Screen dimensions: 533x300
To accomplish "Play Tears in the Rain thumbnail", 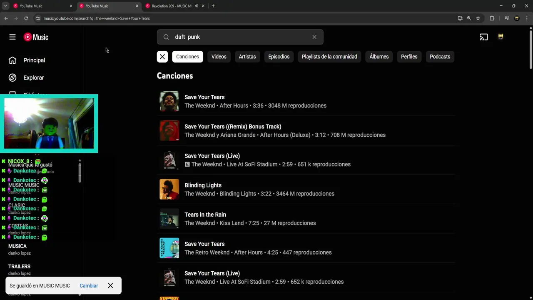I will [169, 219].
